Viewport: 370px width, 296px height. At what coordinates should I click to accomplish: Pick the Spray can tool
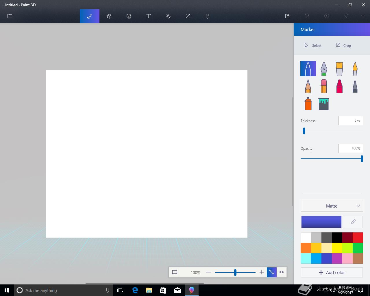point(308,103)
